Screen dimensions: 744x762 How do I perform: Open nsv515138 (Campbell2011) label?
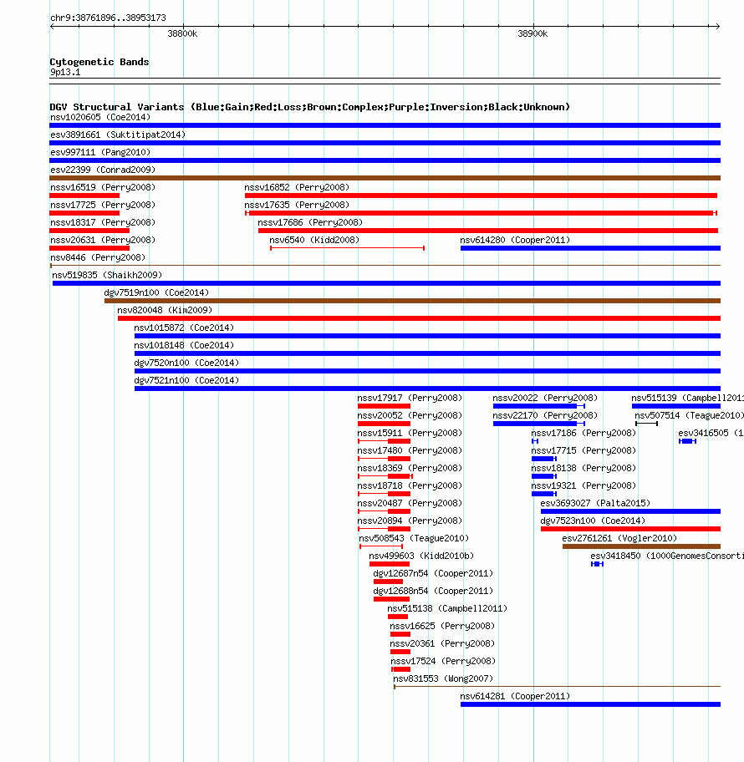[447, 608]
